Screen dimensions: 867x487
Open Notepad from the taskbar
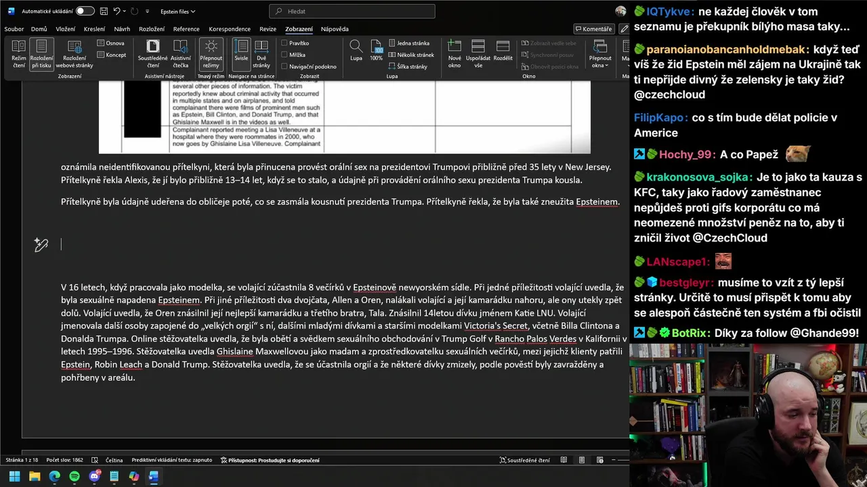tap(114, 476)
